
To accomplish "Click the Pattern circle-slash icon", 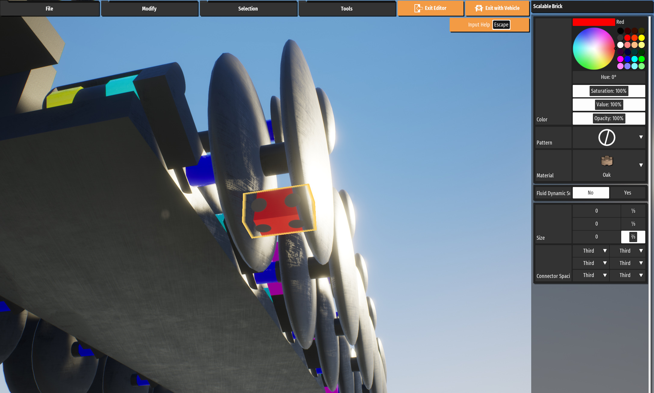I will 606,138.
